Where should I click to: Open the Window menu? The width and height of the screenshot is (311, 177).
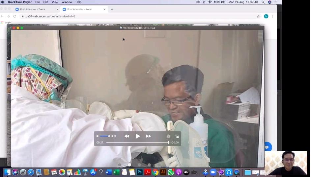(x=67, y=2)
